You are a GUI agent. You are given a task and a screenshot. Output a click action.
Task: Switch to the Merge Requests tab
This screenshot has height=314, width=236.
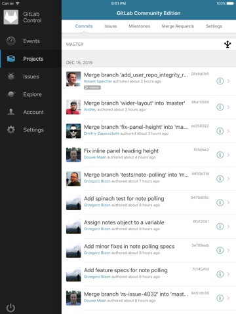tap(178, 26)
